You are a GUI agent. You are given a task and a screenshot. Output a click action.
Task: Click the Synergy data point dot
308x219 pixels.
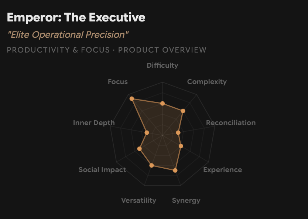(x=175, y=171)
